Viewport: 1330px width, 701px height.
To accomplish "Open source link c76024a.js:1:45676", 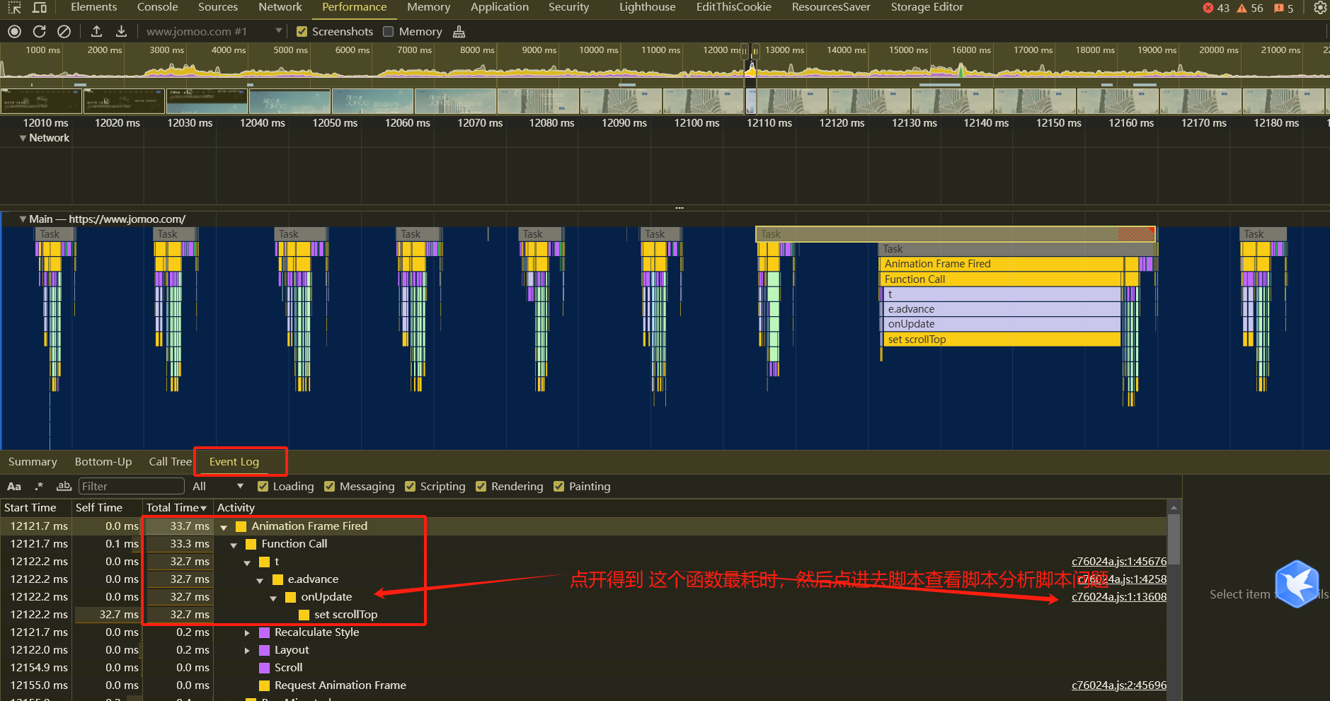I will pyautogui.click(x=1119, y=562).
